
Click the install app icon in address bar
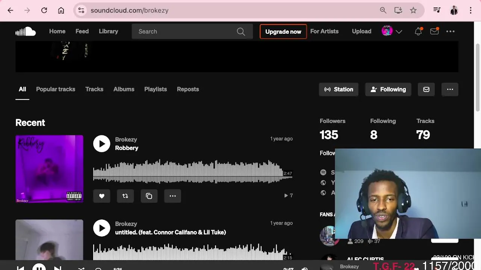(398, 10)
